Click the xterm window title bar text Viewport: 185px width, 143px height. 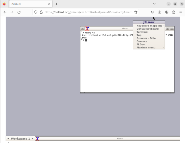pyautogui.click(x=125, y=28)
